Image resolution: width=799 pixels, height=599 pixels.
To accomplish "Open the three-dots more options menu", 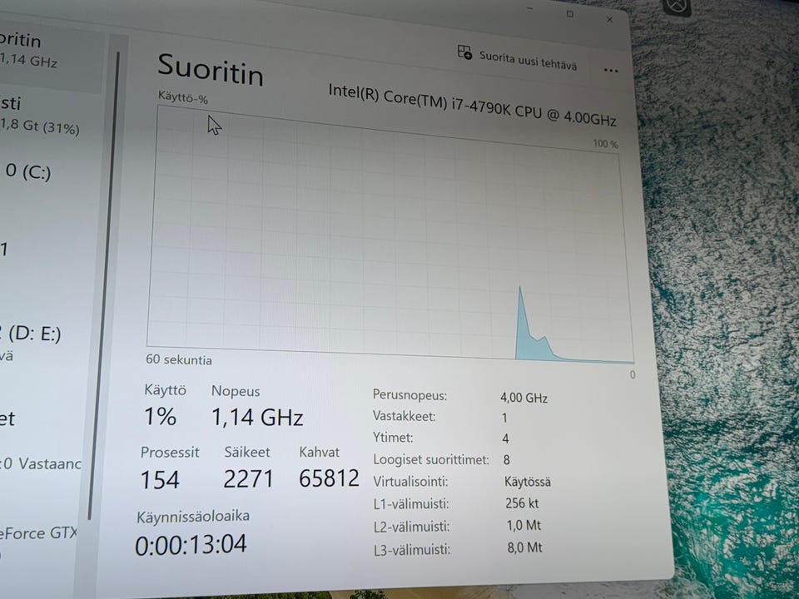I will [x=610, y=70].
